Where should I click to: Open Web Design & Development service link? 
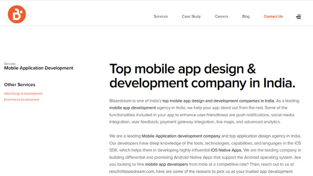click(x=23, y=93)
